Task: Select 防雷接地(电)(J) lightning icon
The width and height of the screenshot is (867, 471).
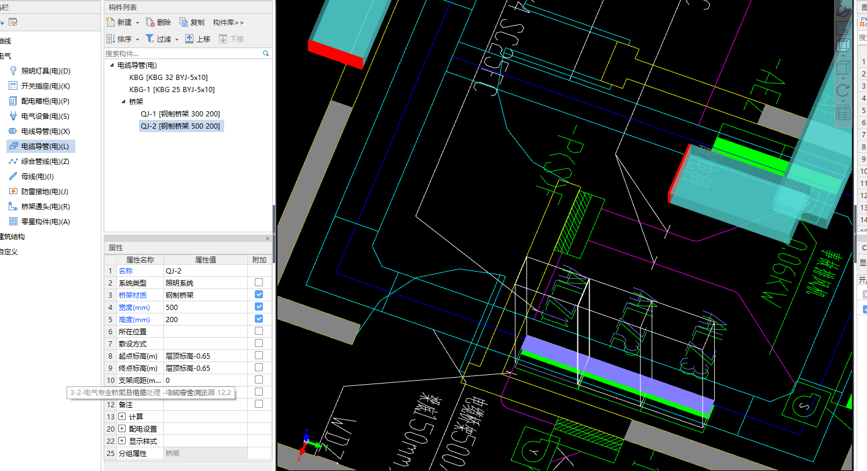Action: 13,191
